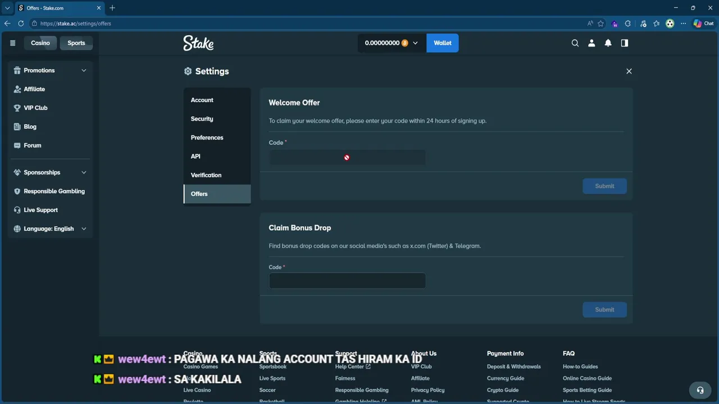Open browser Settings and more ellipsis
The image size is (719, 404).
683,24
